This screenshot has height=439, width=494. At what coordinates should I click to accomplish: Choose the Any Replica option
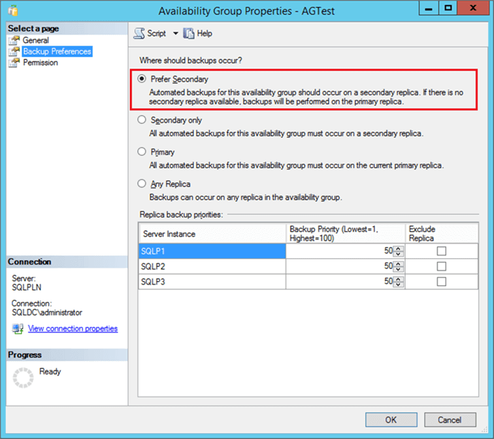pyautogui.click(x=142, y=184)
